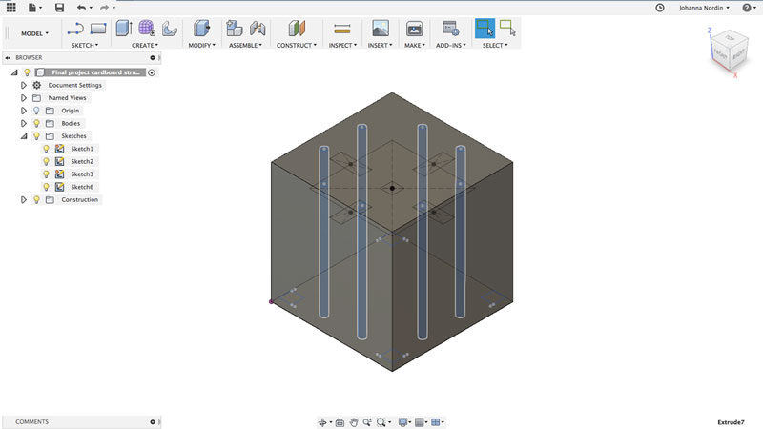Collapse the Sketches folder
The height and width of the screenshot is (429, 763).
[x=23, y=136]
